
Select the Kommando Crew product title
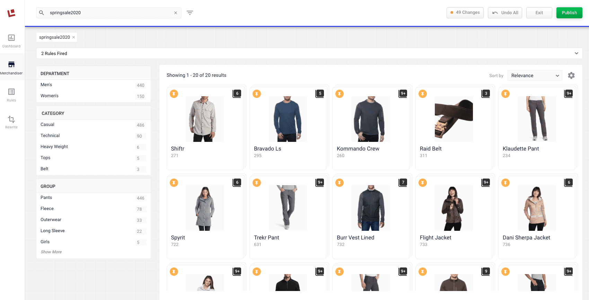point(358,149)
